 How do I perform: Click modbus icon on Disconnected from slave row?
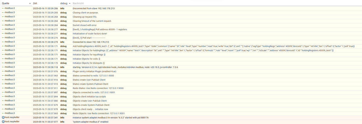3,8
